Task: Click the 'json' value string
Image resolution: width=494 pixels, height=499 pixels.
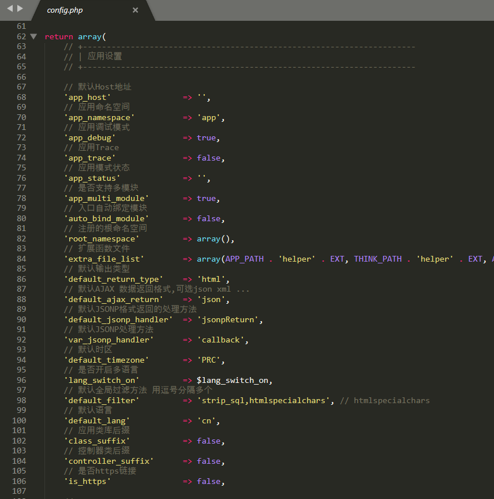Action: (x=211, y=300)
